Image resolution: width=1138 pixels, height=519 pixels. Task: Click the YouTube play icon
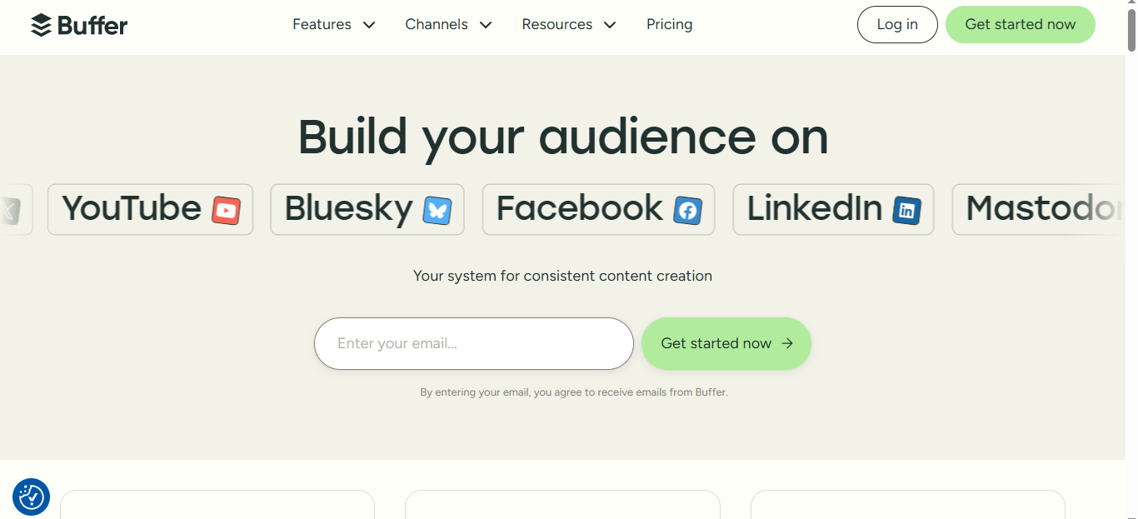pyautogui.click(x=226, y=210)
